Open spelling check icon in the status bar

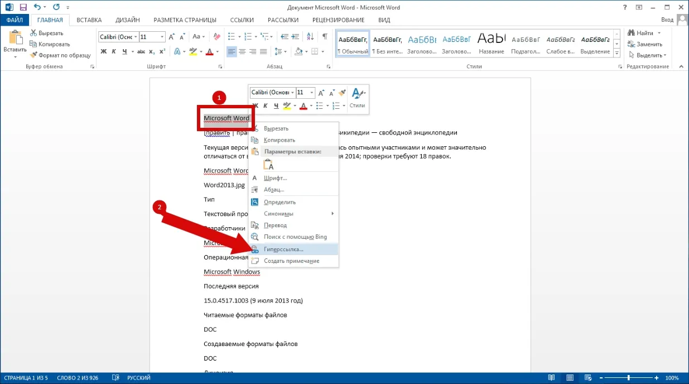click(x=116, y=378)
